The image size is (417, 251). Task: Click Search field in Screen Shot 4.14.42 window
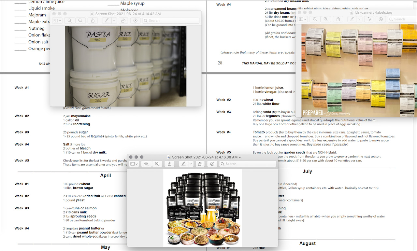pyautogui.click(x=171, y=21)
